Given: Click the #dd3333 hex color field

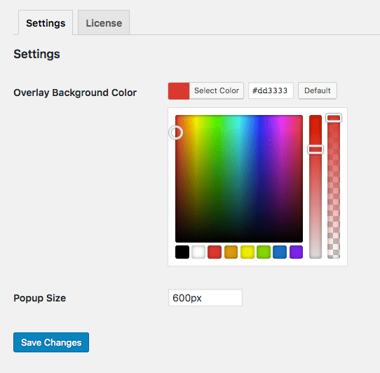Looking at the screenshot, I should [271, 90].
